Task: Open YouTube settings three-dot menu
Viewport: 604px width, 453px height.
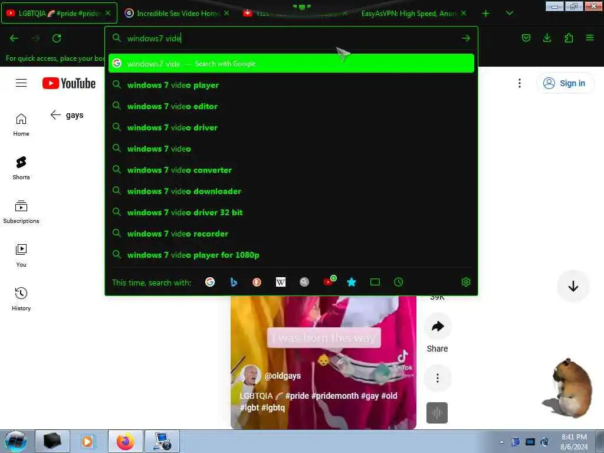Action: click(520, 83)
